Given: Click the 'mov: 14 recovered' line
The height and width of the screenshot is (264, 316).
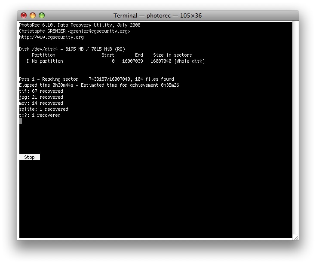Looking at the screenshot, I should [x=41, y=103].
